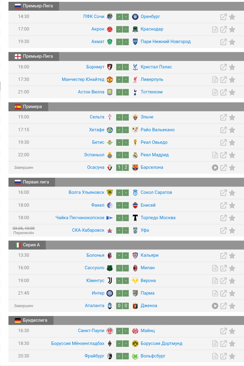
Task: Click the 1-2 score of Осасуна match
Action: coord(123,167)
